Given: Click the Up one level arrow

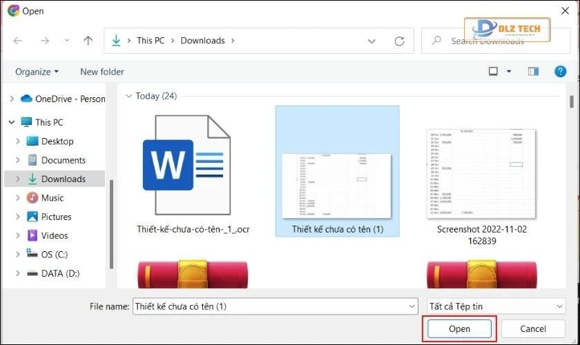Looking at the screenshot, I should (x=88, y=41).
